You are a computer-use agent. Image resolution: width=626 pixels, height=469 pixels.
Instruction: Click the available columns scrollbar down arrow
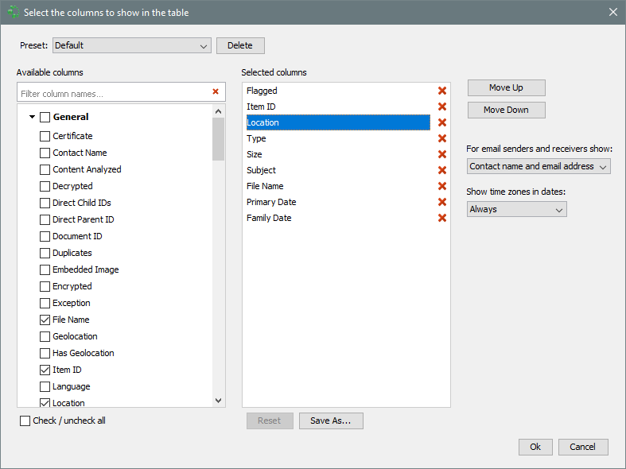pos(219,401)
